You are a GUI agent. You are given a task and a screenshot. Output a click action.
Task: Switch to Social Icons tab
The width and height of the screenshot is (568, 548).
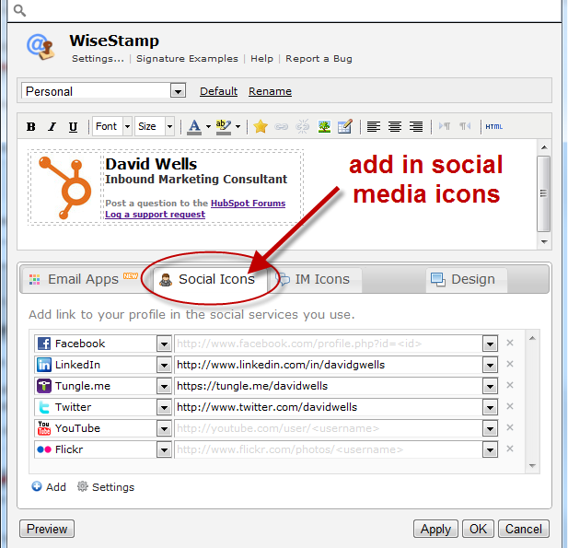point(210,279)
